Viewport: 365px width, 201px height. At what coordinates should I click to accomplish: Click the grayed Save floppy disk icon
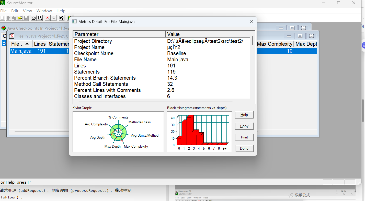point(26,18)
